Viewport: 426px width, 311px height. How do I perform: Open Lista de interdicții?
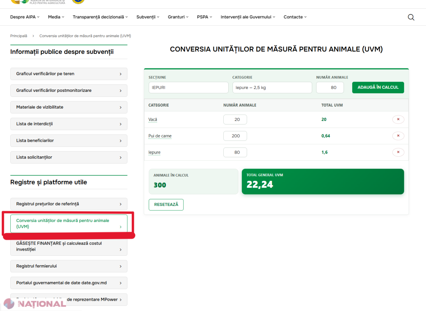click(69, 124)
